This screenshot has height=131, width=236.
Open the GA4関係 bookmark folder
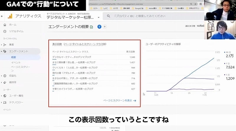point(179,9)
